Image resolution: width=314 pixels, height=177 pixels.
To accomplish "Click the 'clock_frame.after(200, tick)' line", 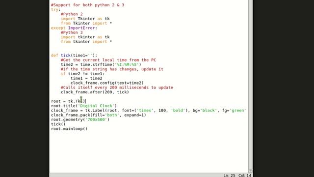I will 95,92.
